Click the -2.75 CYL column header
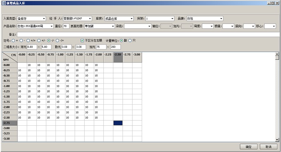Image resolution: width=281 pixels, height=152 pixels. pyautogui.click(x=127, y=57)
